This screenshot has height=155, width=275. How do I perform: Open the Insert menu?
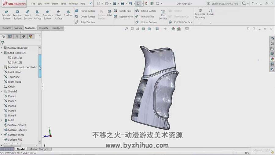tap(55, 3)
